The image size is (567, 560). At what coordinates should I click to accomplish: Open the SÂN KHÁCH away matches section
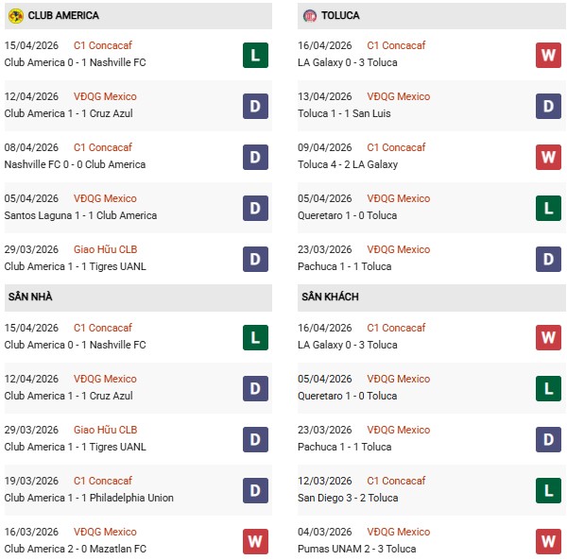pos(330,297)
